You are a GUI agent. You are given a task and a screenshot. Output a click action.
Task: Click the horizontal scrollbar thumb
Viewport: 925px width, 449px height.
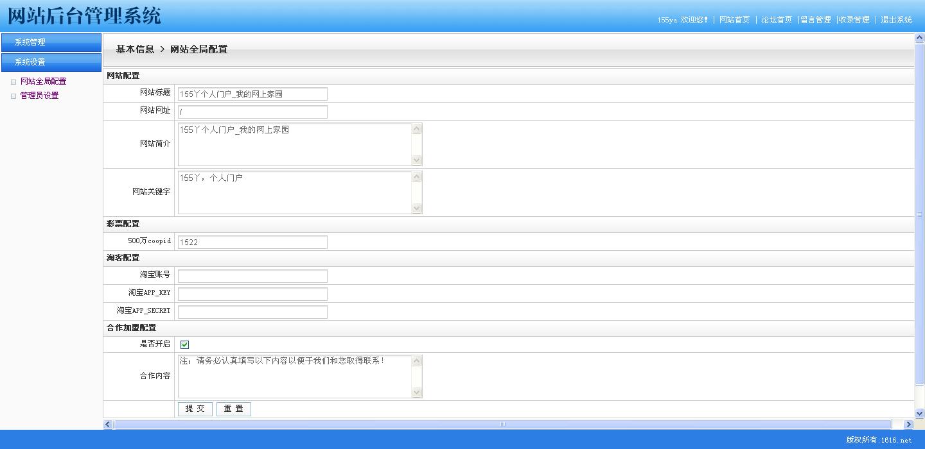(503, 424)
